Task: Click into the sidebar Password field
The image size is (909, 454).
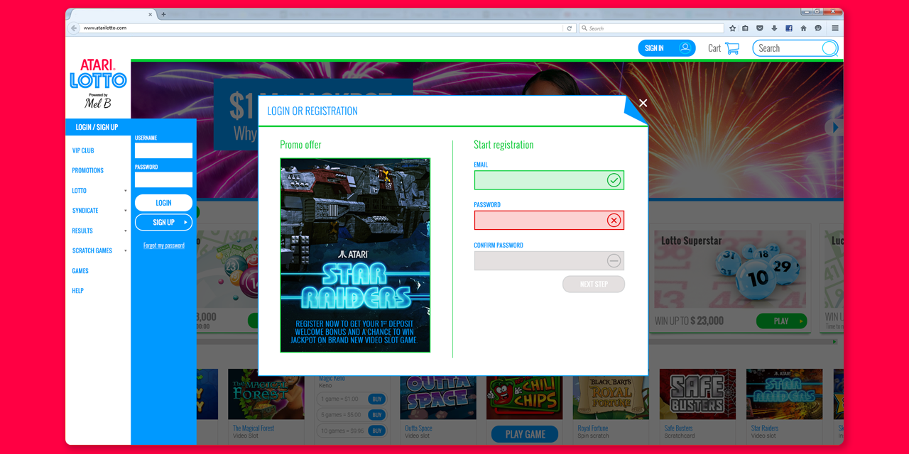Action: [x=163, y=179]
